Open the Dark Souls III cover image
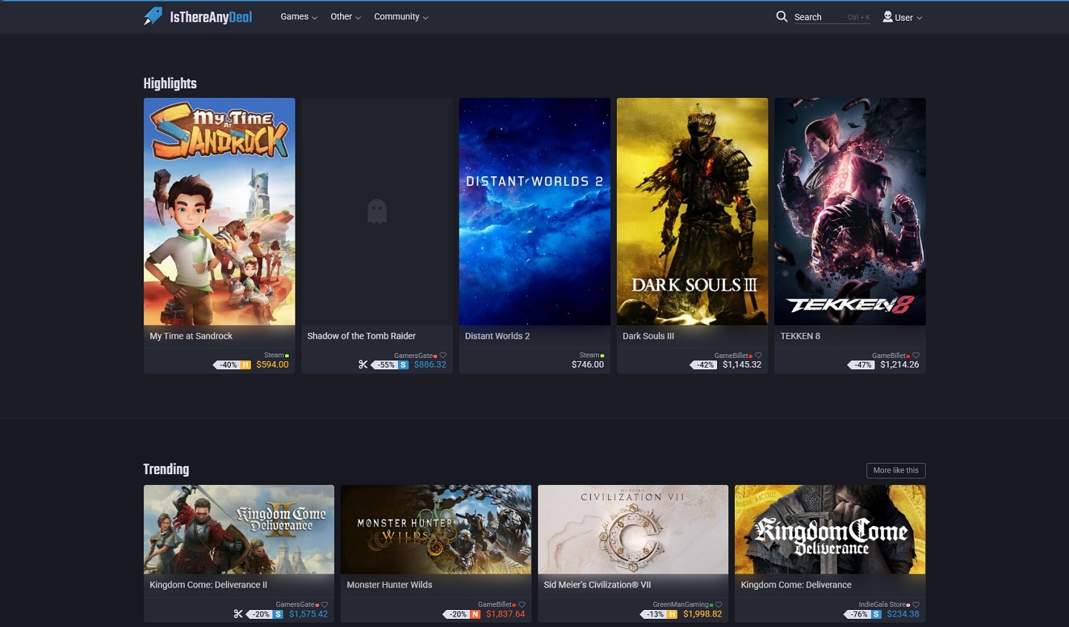 [692, 212]
